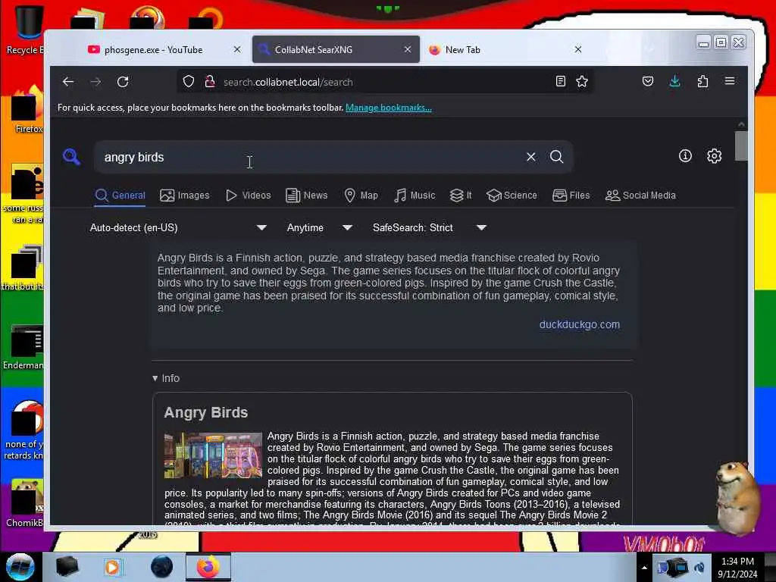The height and width of the screenshot is (582, 776).
Task: Click the Angry Birds infobox heading
Action: (x=206, y=412)
